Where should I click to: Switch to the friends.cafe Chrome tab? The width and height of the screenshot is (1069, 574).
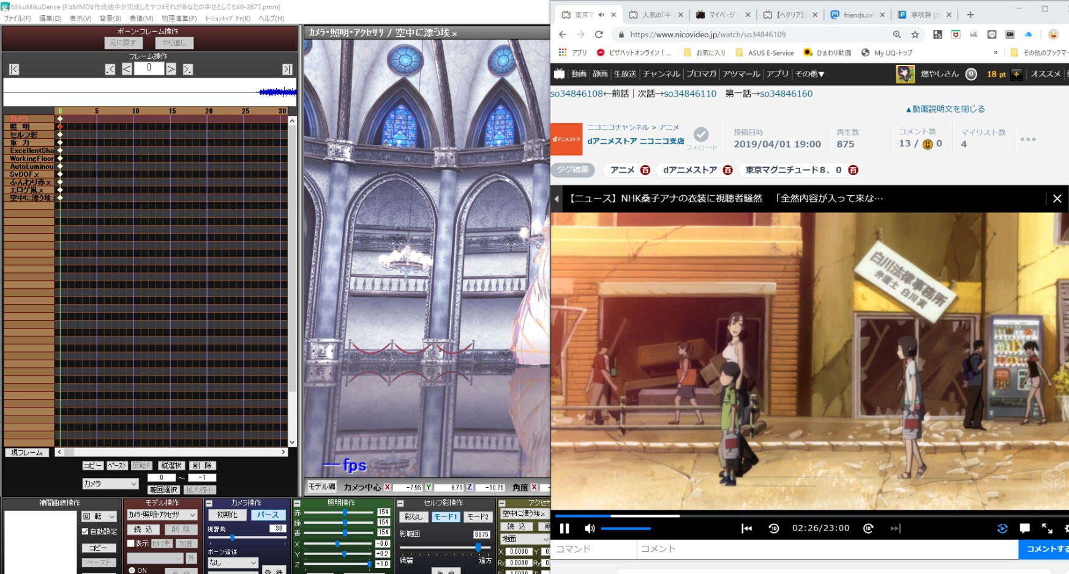[857, 15]
